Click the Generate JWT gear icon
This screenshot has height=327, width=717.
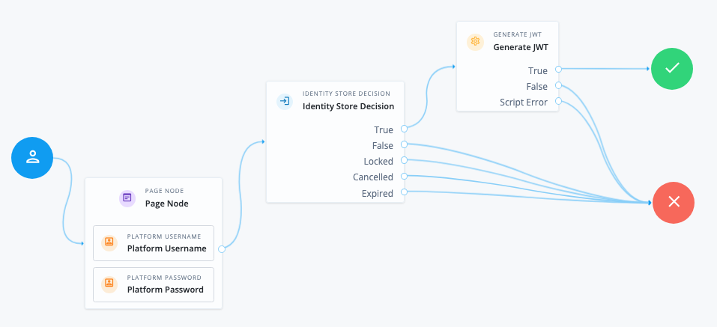[474, 41]
